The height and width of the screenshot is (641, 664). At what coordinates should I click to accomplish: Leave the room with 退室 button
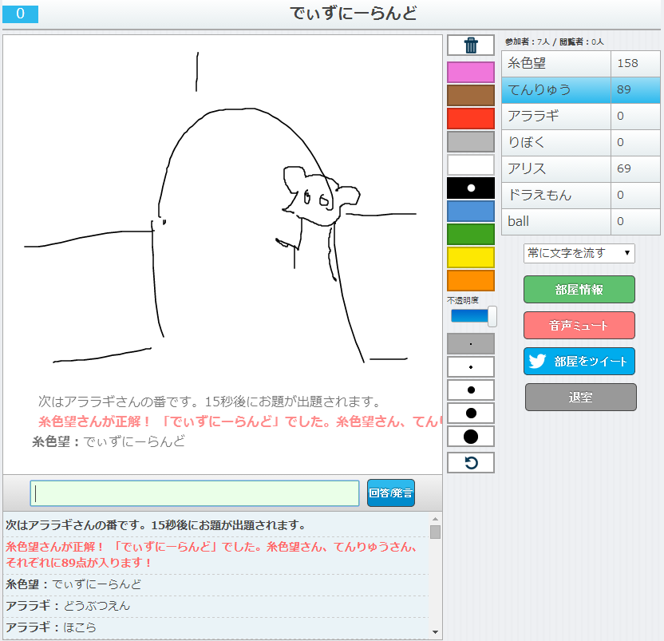tap(580, 397)
